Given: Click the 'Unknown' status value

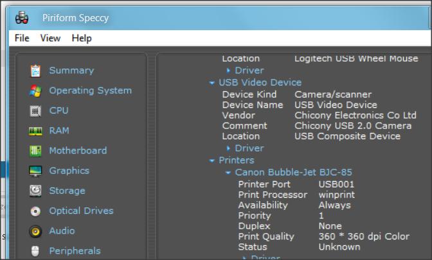Looking at the screenshot, I should [339, 247].
